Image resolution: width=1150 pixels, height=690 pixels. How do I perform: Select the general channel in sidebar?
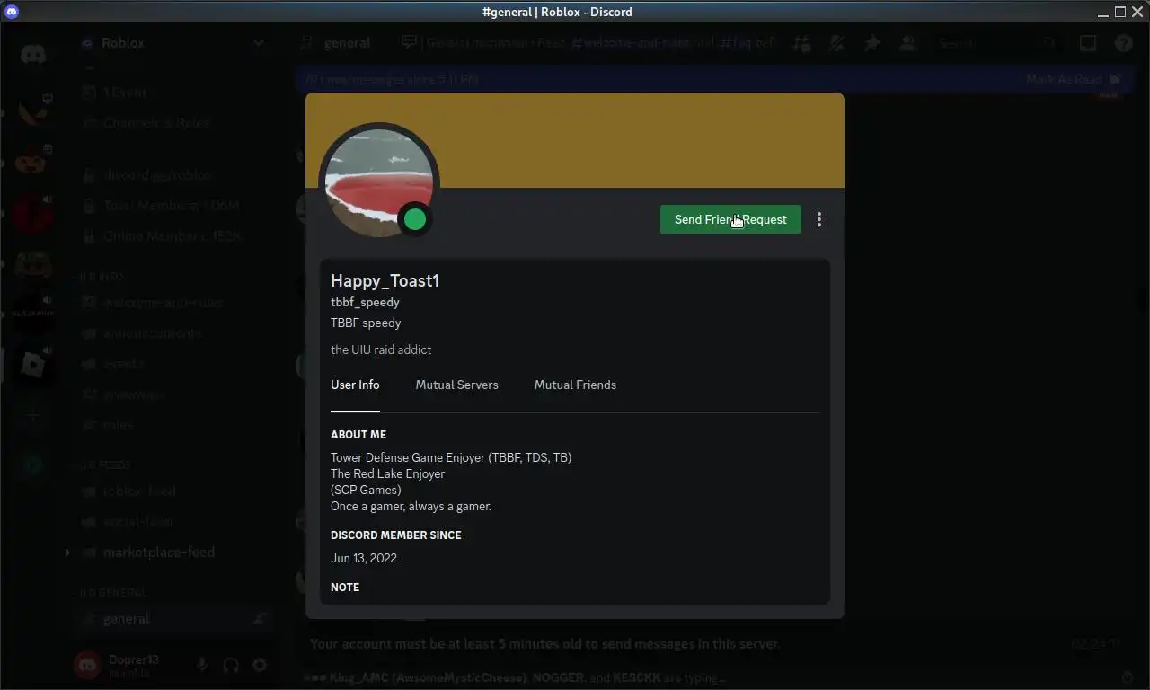[171, 618]
